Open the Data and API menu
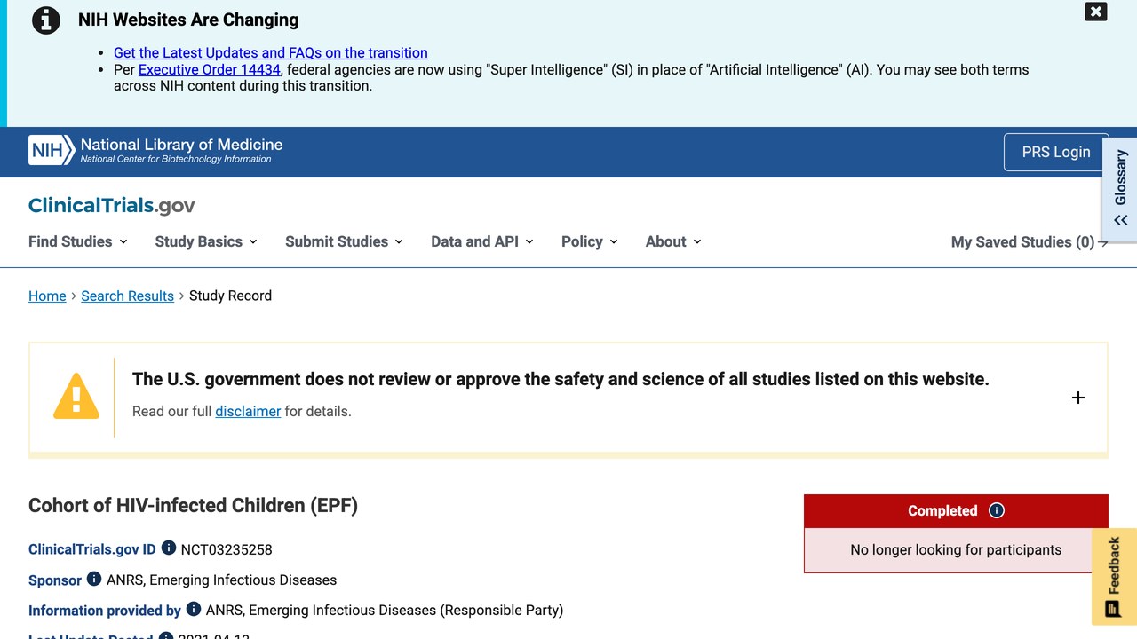 click(482, 241)
